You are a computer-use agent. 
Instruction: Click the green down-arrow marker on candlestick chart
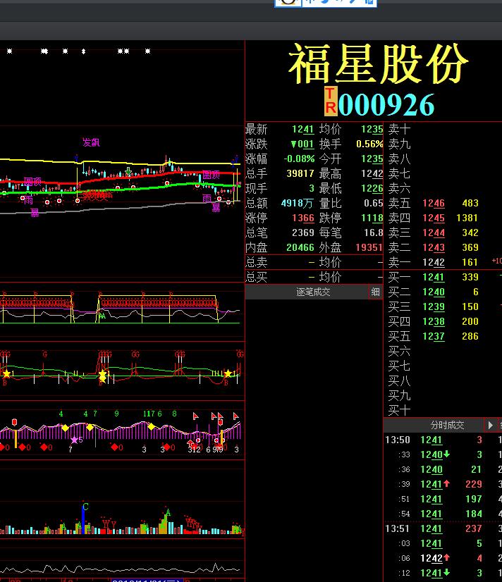[x=128, y=171]
